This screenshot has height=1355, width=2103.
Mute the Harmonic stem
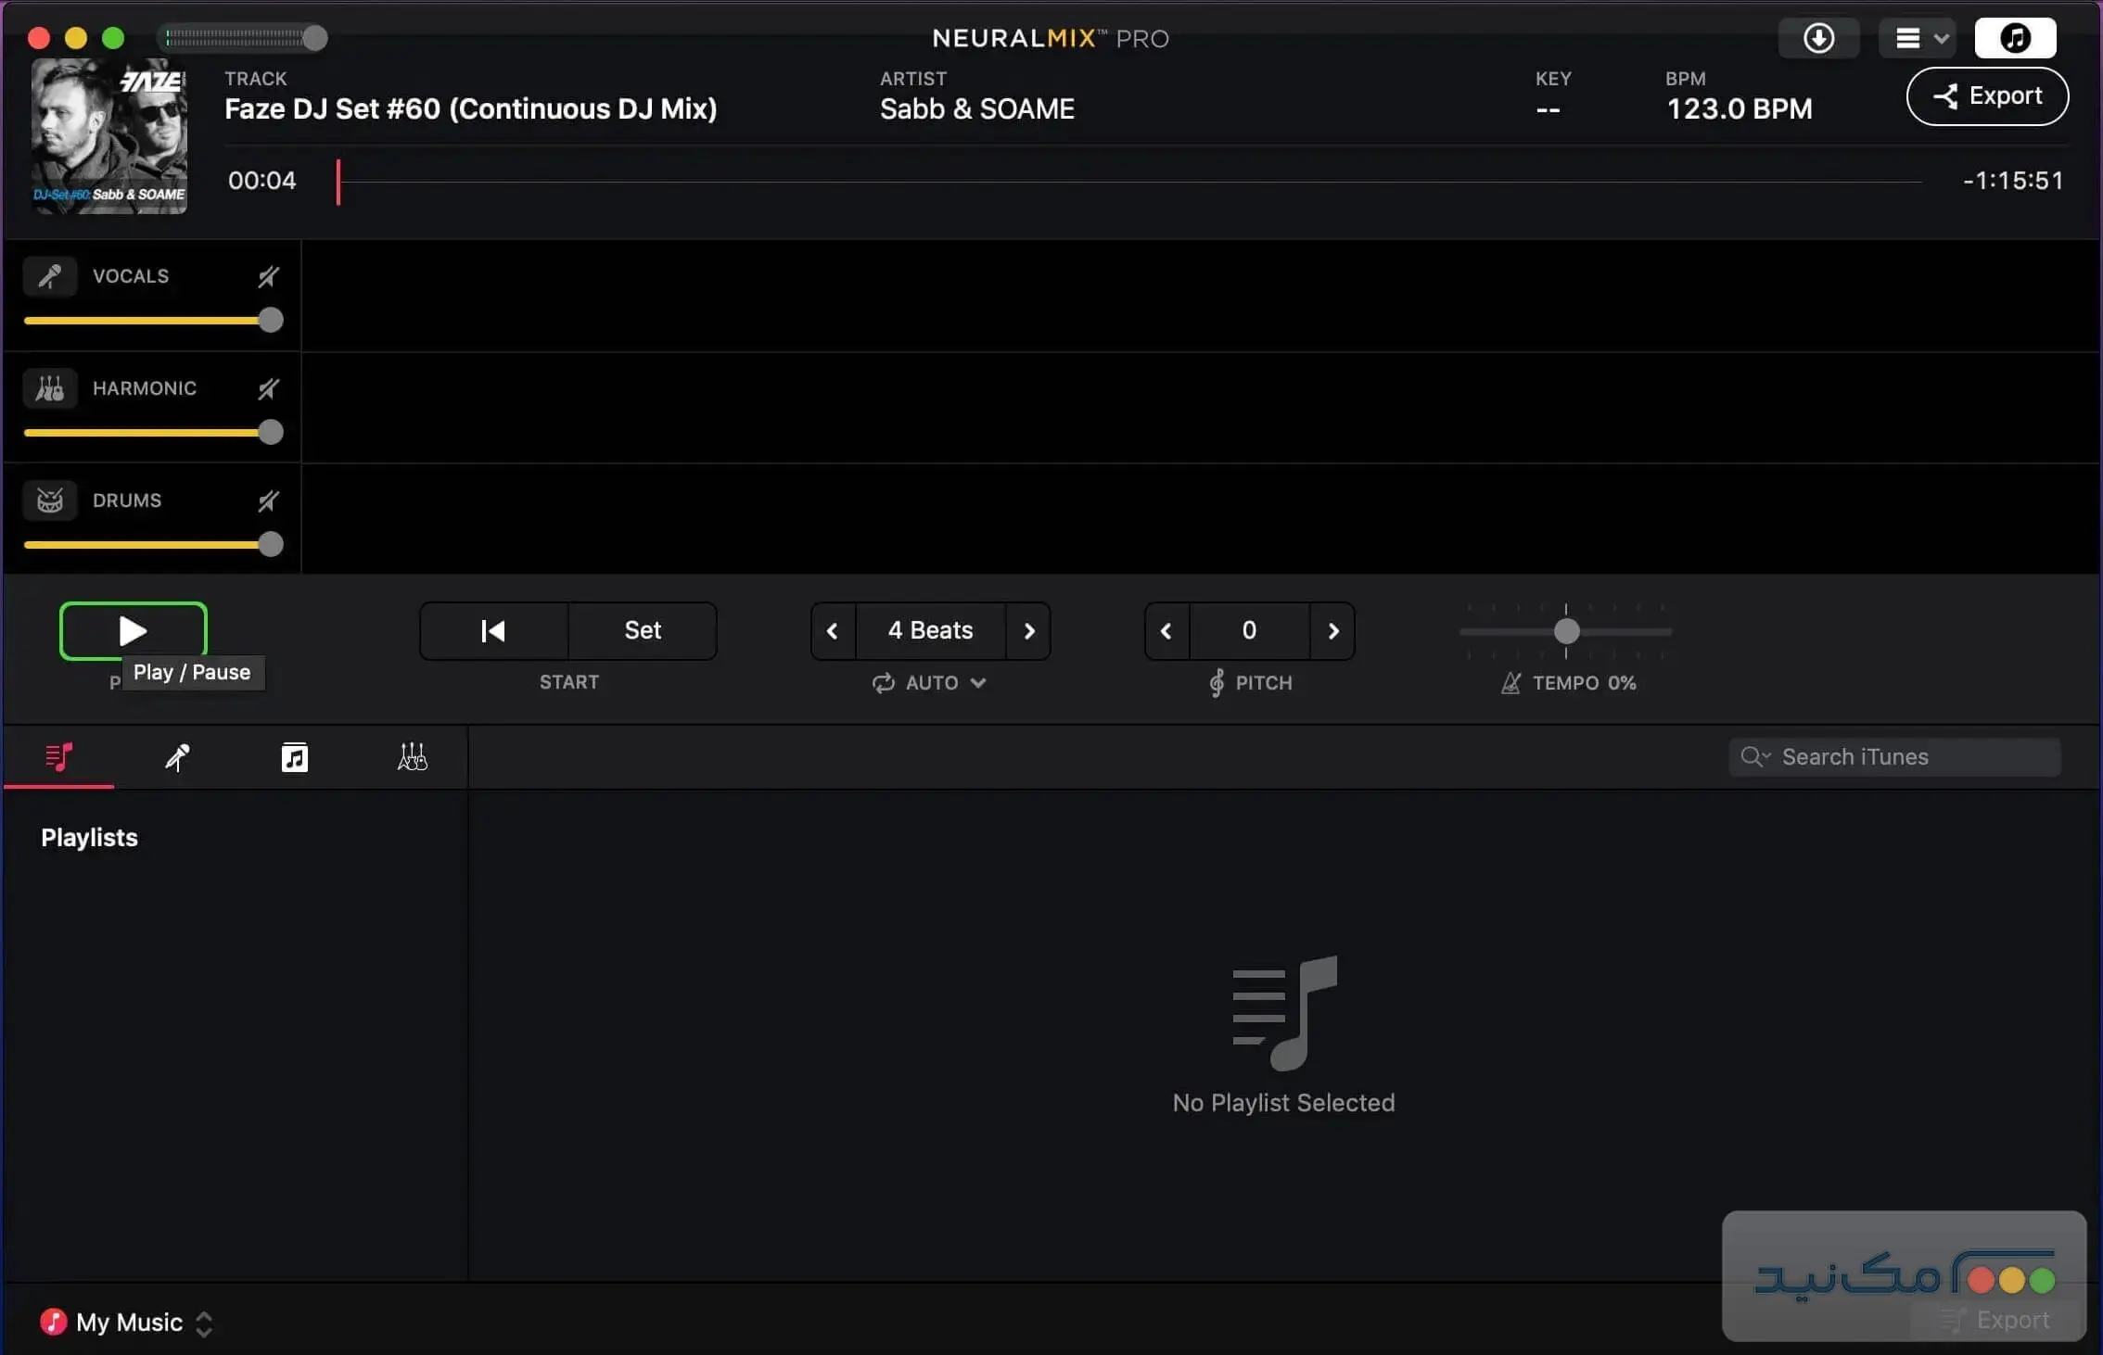tap(268, 388)
